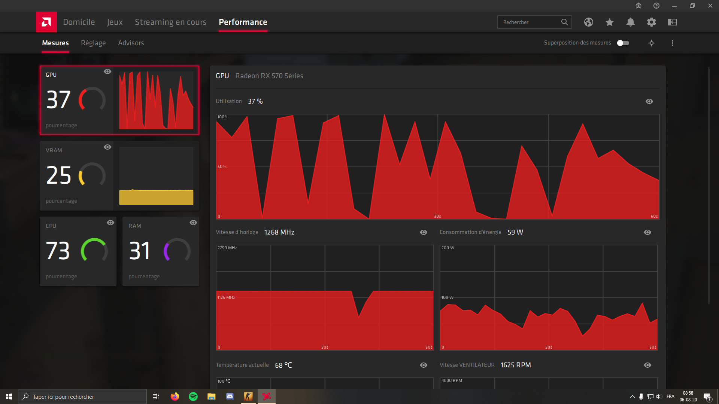Open Discord from the taskbar
Screen dimensions: 719x404
(x=230, y=397)
